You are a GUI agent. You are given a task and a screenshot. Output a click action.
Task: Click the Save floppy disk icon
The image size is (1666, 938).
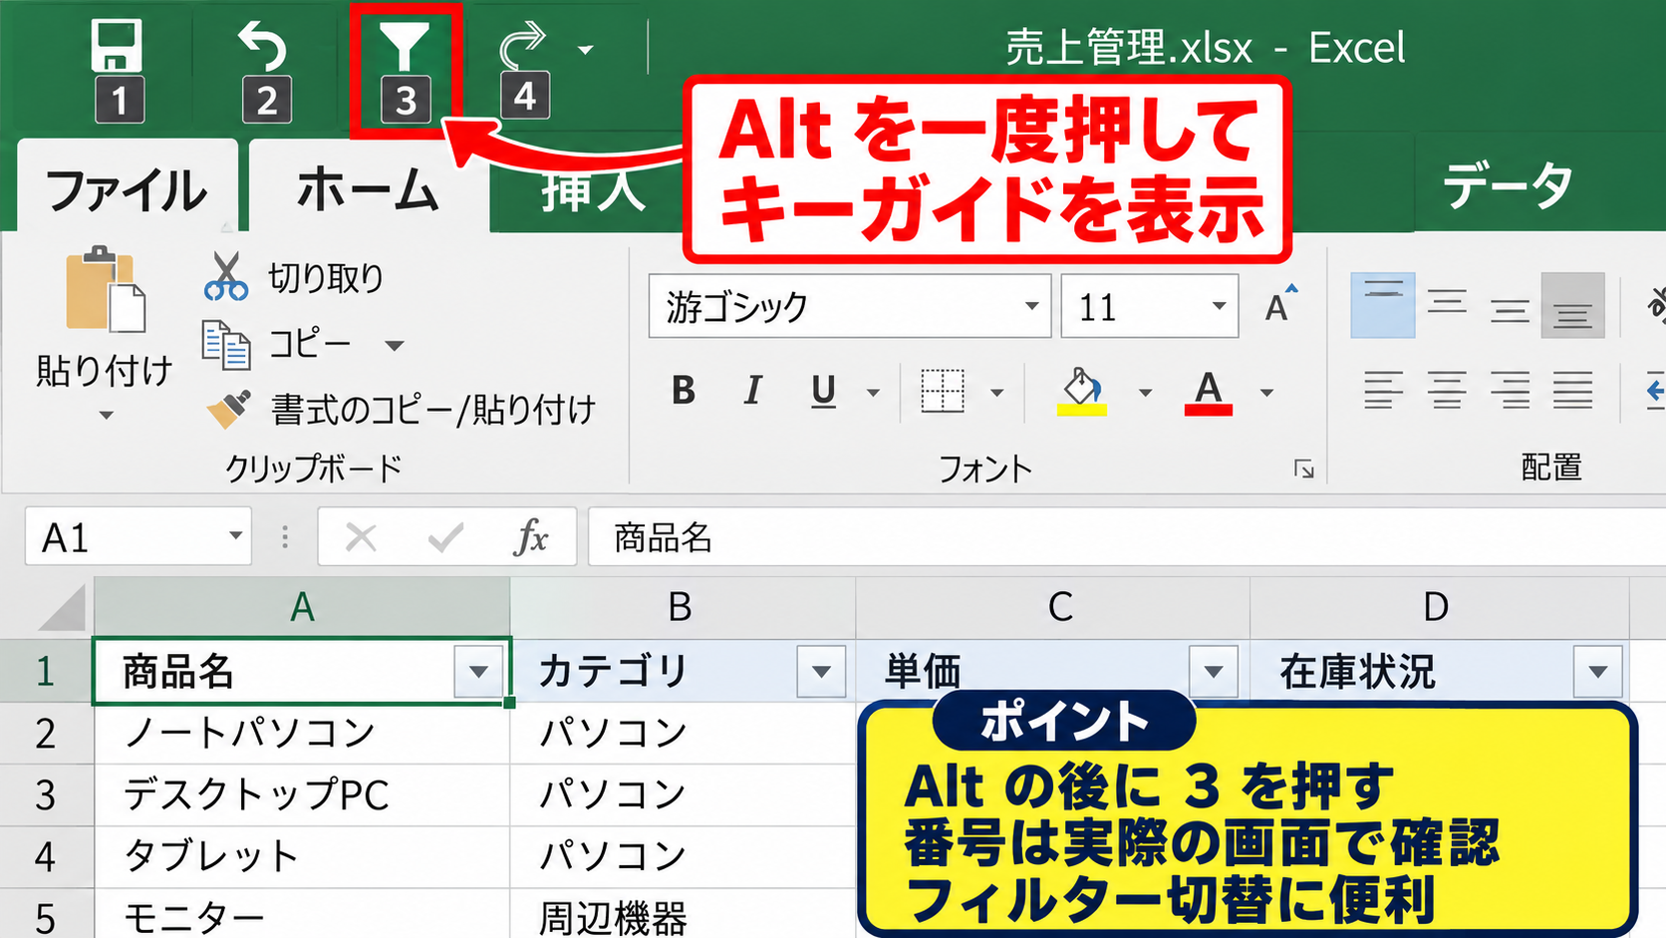[117, 46]
